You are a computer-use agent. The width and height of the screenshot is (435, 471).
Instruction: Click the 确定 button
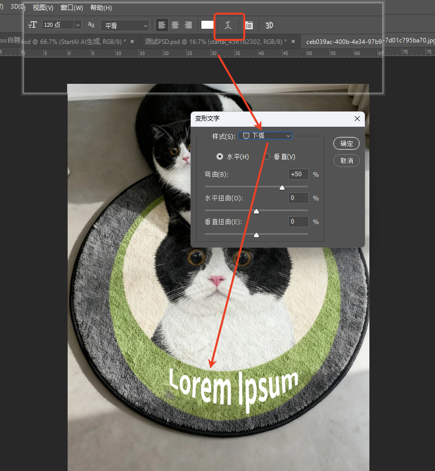pos(347,143)
